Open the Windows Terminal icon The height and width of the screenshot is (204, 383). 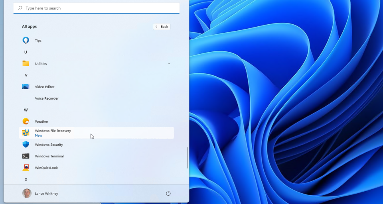tap(26, 156)
